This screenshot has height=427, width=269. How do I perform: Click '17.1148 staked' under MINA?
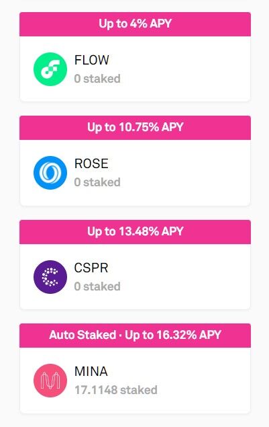[x=116, y=390]
